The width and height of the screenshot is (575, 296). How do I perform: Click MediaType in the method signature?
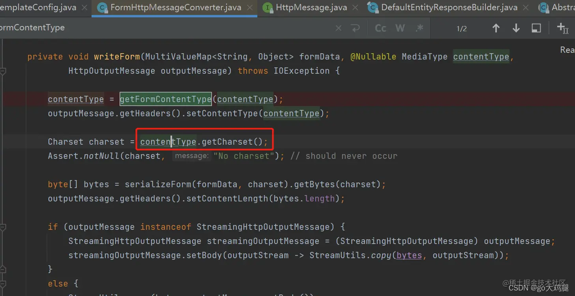[x=425, y=57]
